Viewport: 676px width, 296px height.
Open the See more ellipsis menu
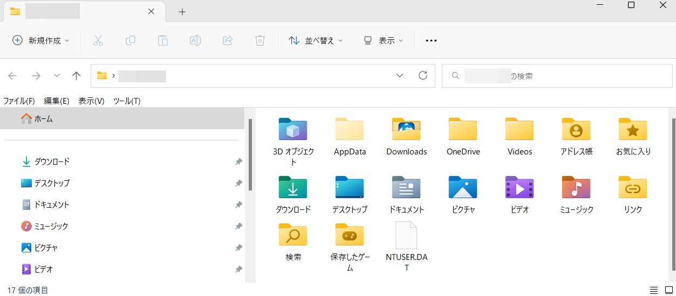coord(431,40)
